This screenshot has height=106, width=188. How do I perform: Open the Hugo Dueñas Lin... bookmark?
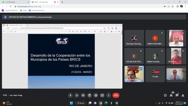[x=10, y=11]
